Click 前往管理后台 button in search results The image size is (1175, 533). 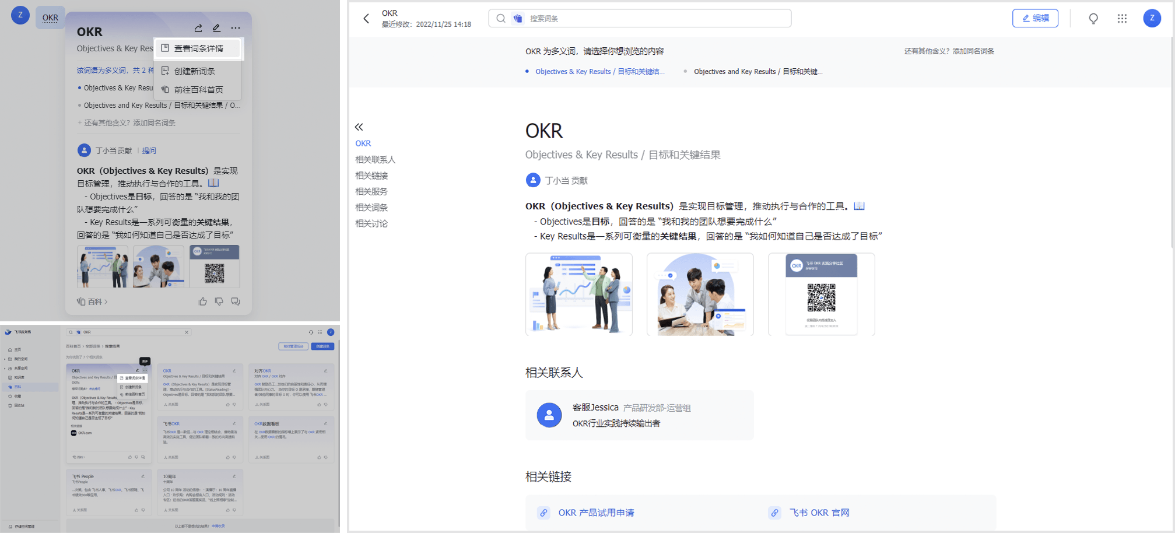(293, 346)
